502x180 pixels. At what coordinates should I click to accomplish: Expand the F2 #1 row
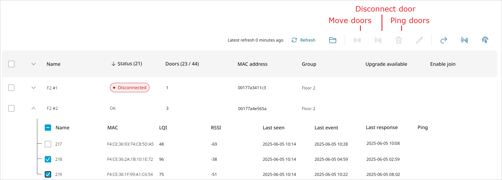click(33, 88)
